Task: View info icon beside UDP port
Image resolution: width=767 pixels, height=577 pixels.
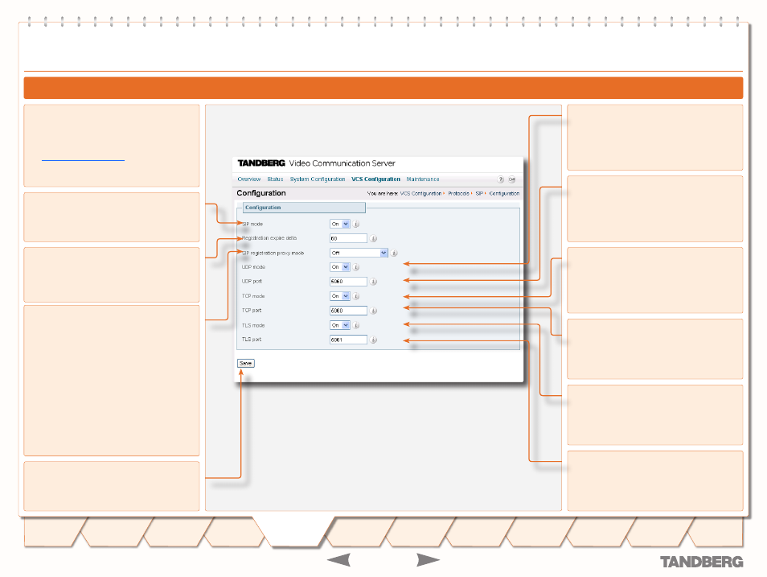Action: [x=374, y=282]
